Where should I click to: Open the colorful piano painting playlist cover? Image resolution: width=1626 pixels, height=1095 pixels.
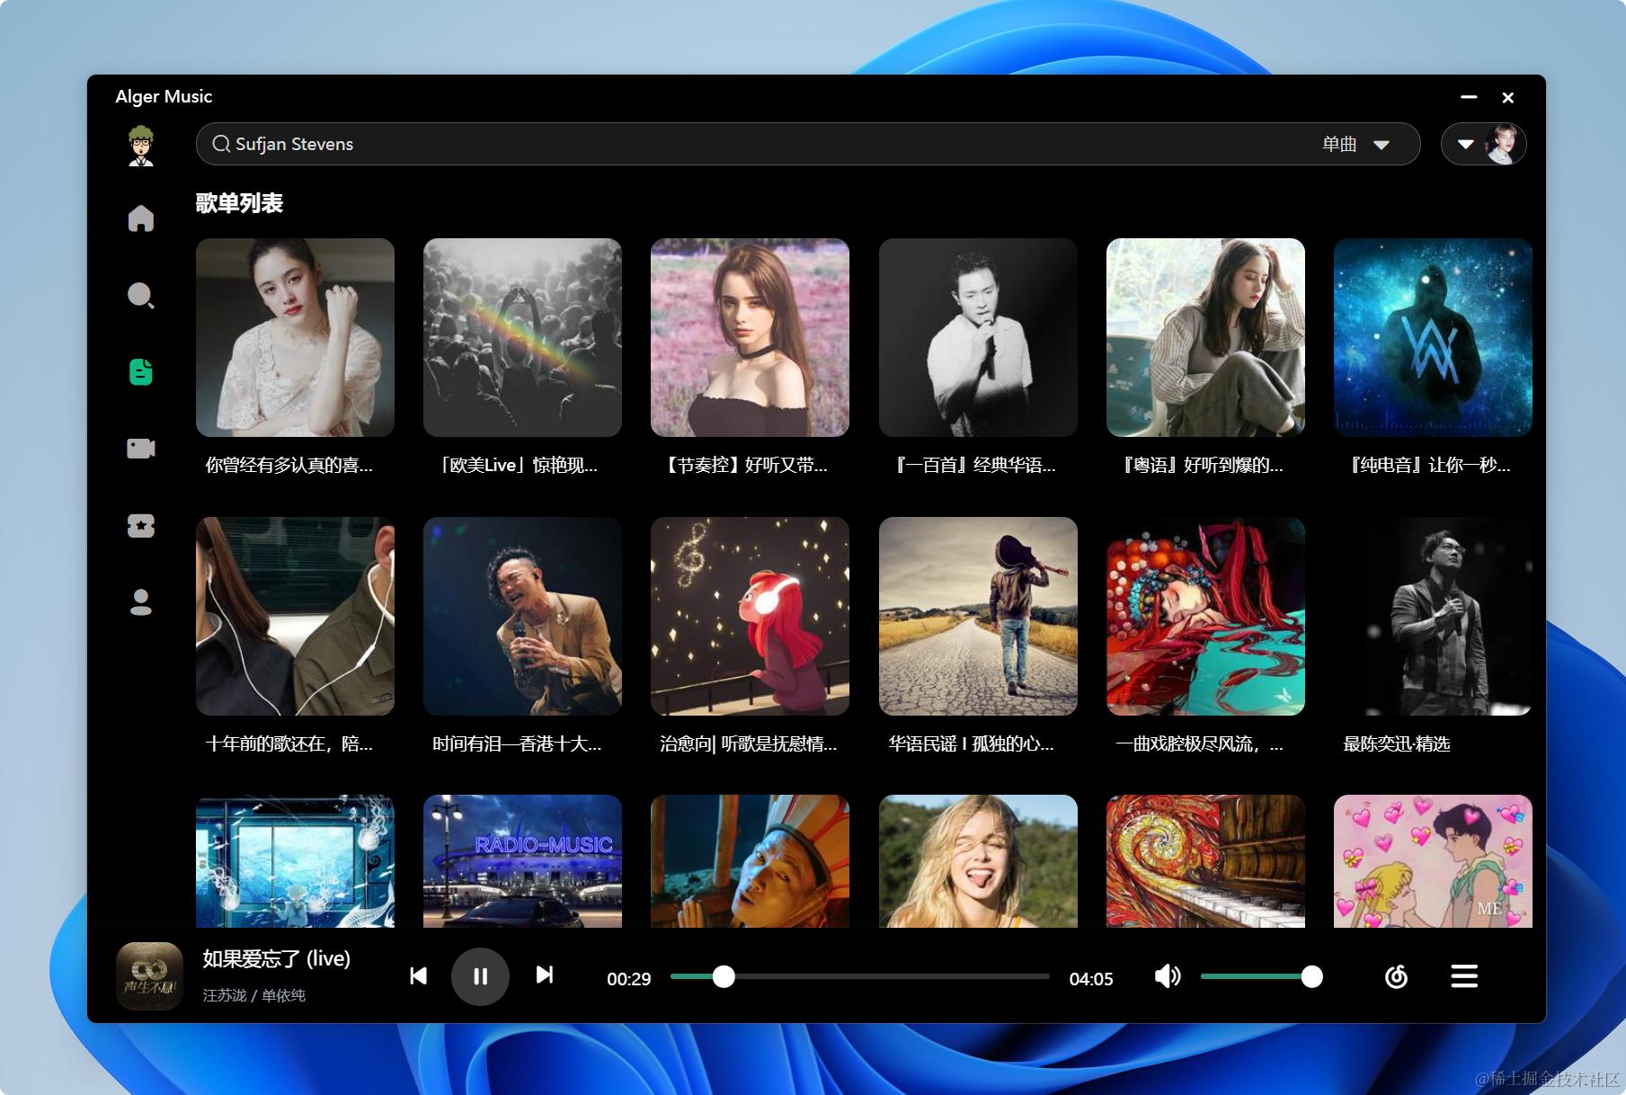click(x=1205, y=861)
